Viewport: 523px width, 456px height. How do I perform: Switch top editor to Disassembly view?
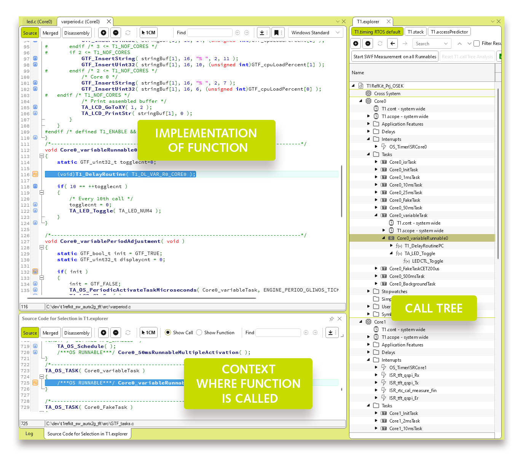coord(77,33)
